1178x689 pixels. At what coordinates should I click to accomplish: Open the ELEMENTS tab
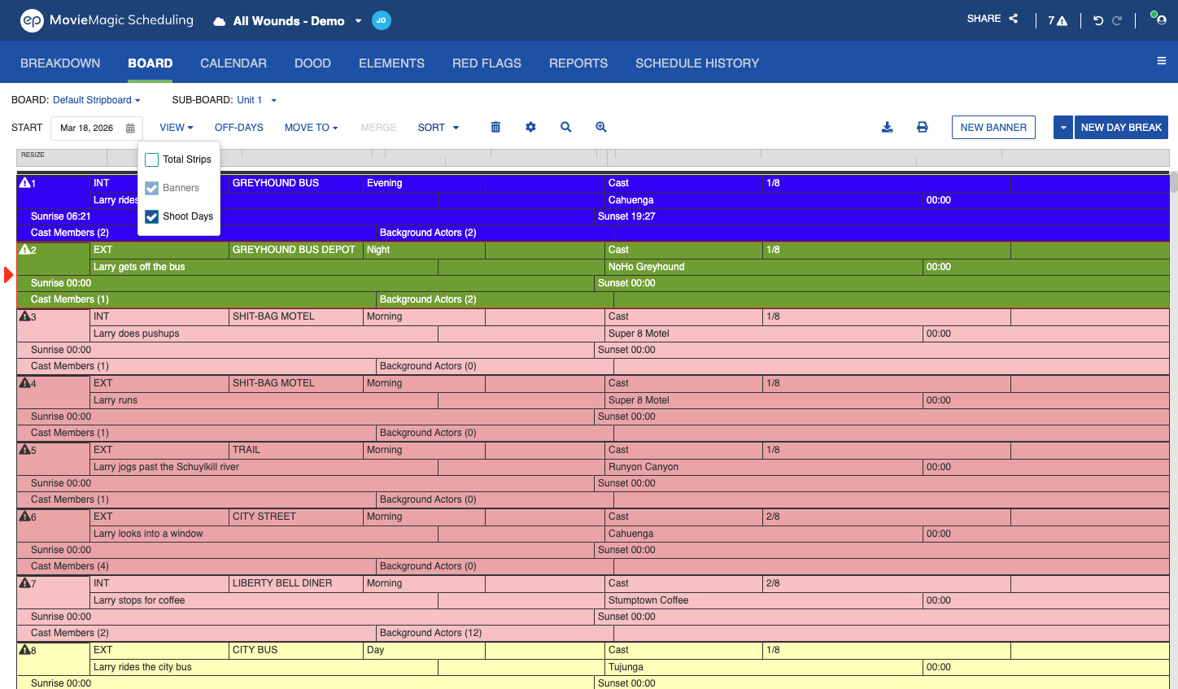click(x=391, y=63)
